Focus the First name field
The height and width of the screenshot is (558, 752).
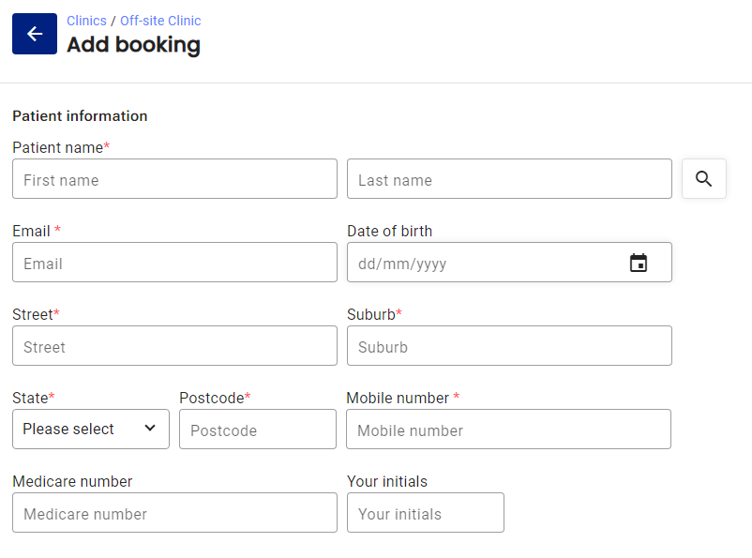click(174, 178)
